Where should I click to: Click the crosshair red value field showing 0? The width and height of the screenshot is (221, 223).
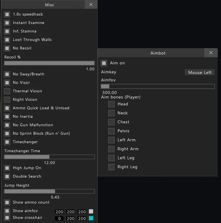[59, 219]
